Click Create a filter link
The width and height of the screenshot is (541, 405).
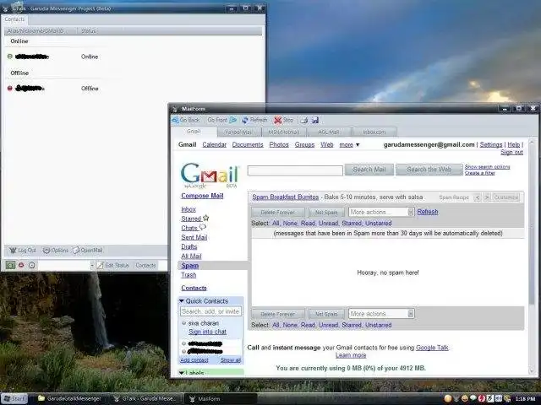click(479, 173)
